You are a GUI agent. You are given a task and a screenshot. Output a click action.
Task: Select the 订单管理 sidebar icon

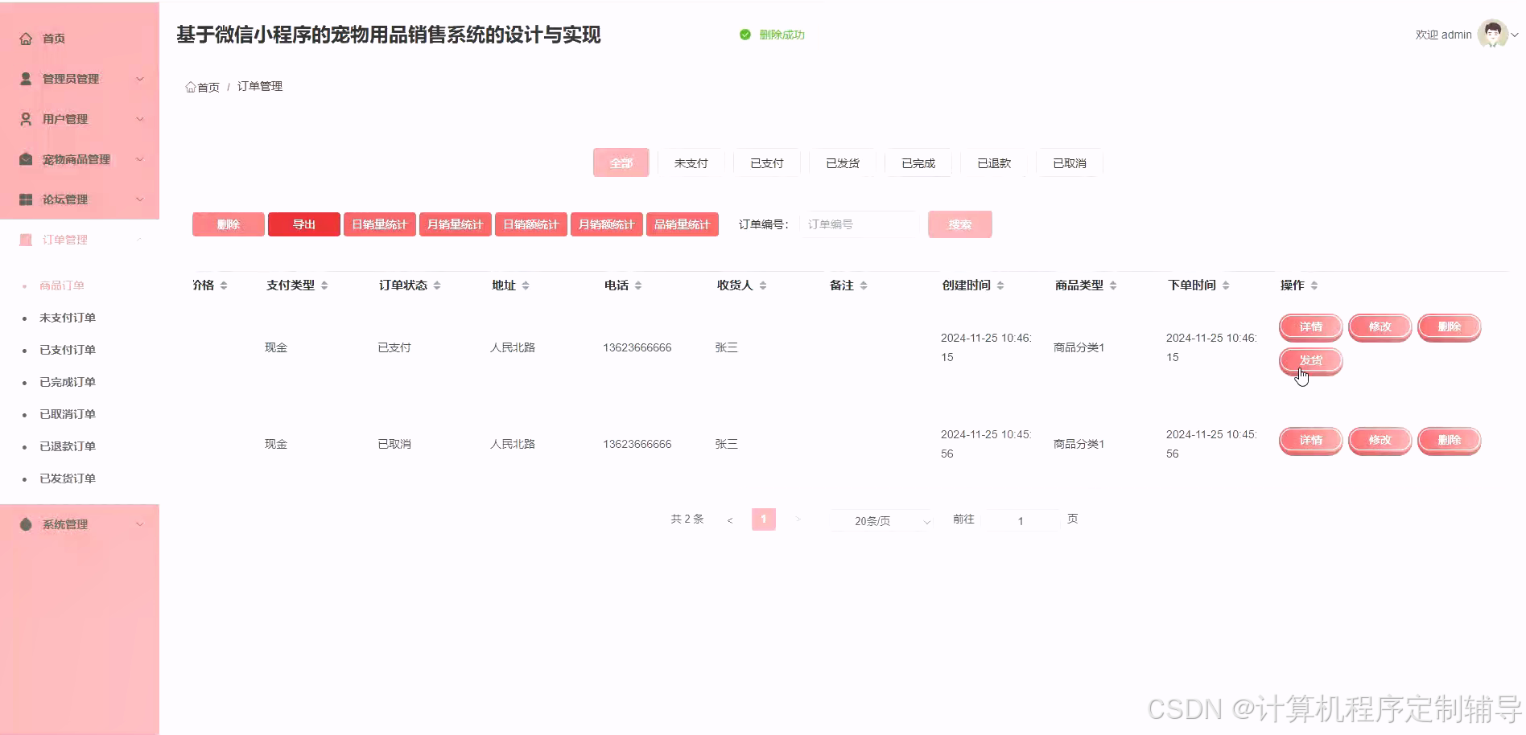pyautogui.click(x=25, y=239)
